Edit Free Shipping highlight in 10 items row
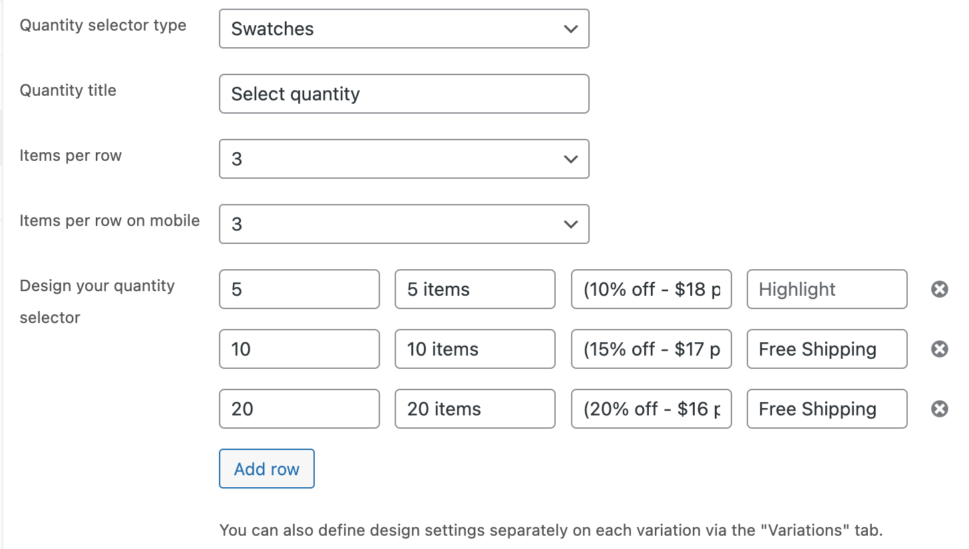Image resolution: width=969 pixels, height=549 pixels. pos(827,349)
